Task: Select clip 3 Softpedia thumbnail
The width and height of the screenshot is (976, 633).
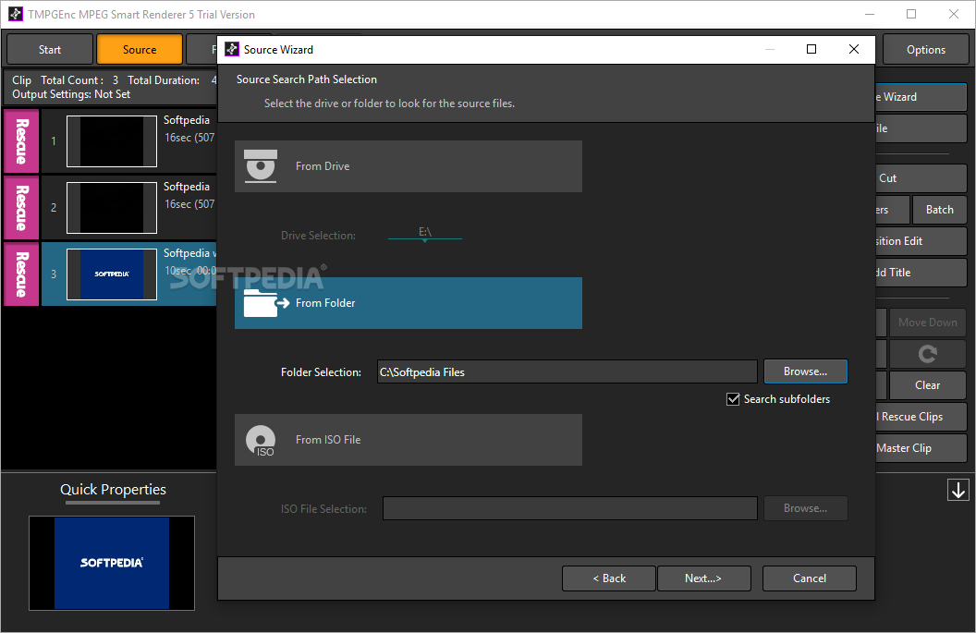Action: point(112,274)
